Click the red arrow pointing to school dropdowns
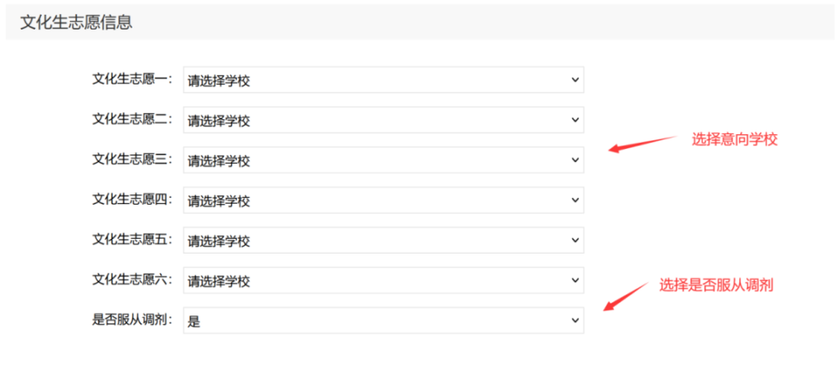The width and height of the screenshot is (837, 373). pos(641,143)
